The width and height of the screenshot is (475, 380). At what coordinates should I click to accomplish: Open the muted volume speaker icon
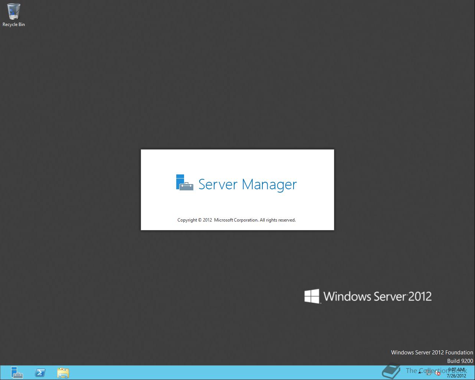point(438,373)
